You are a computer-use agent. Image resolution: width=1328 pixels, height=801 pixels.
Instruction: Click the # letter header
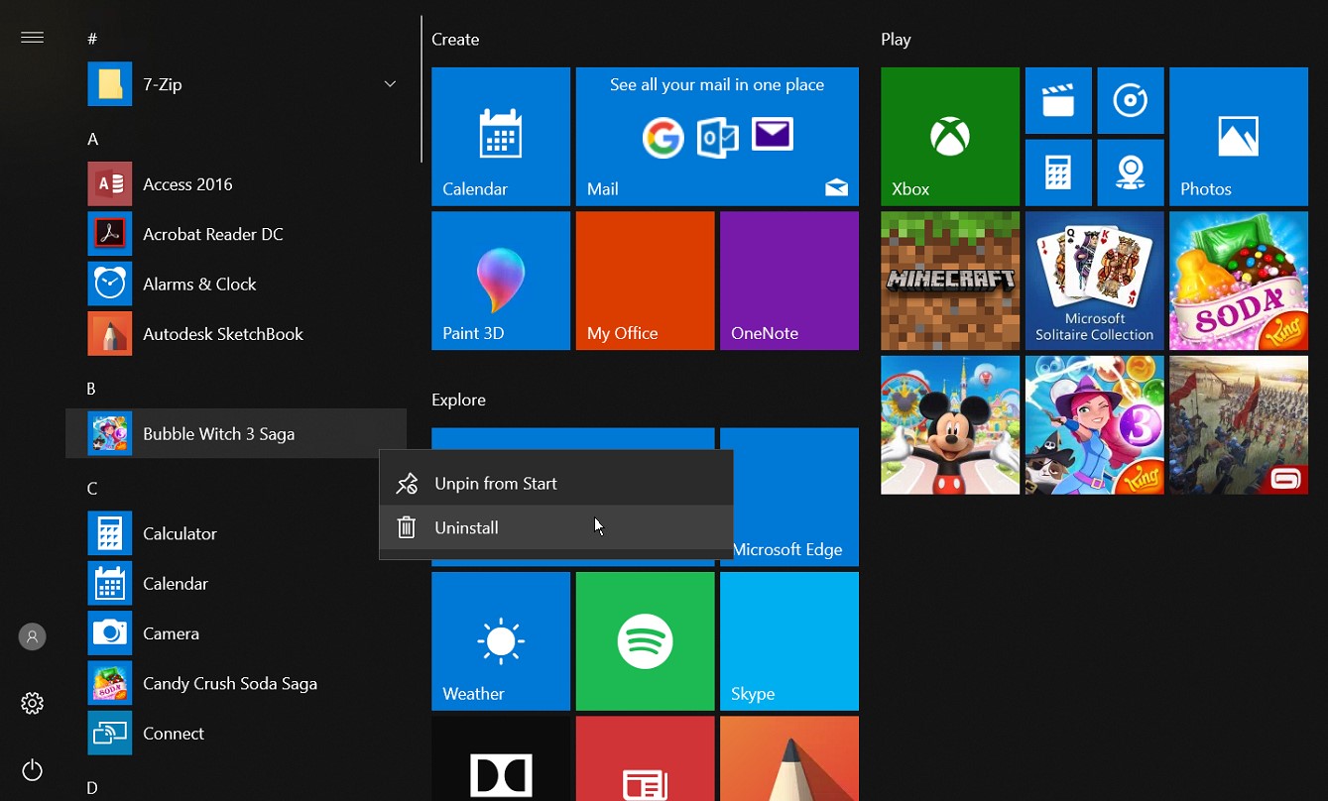92,39
